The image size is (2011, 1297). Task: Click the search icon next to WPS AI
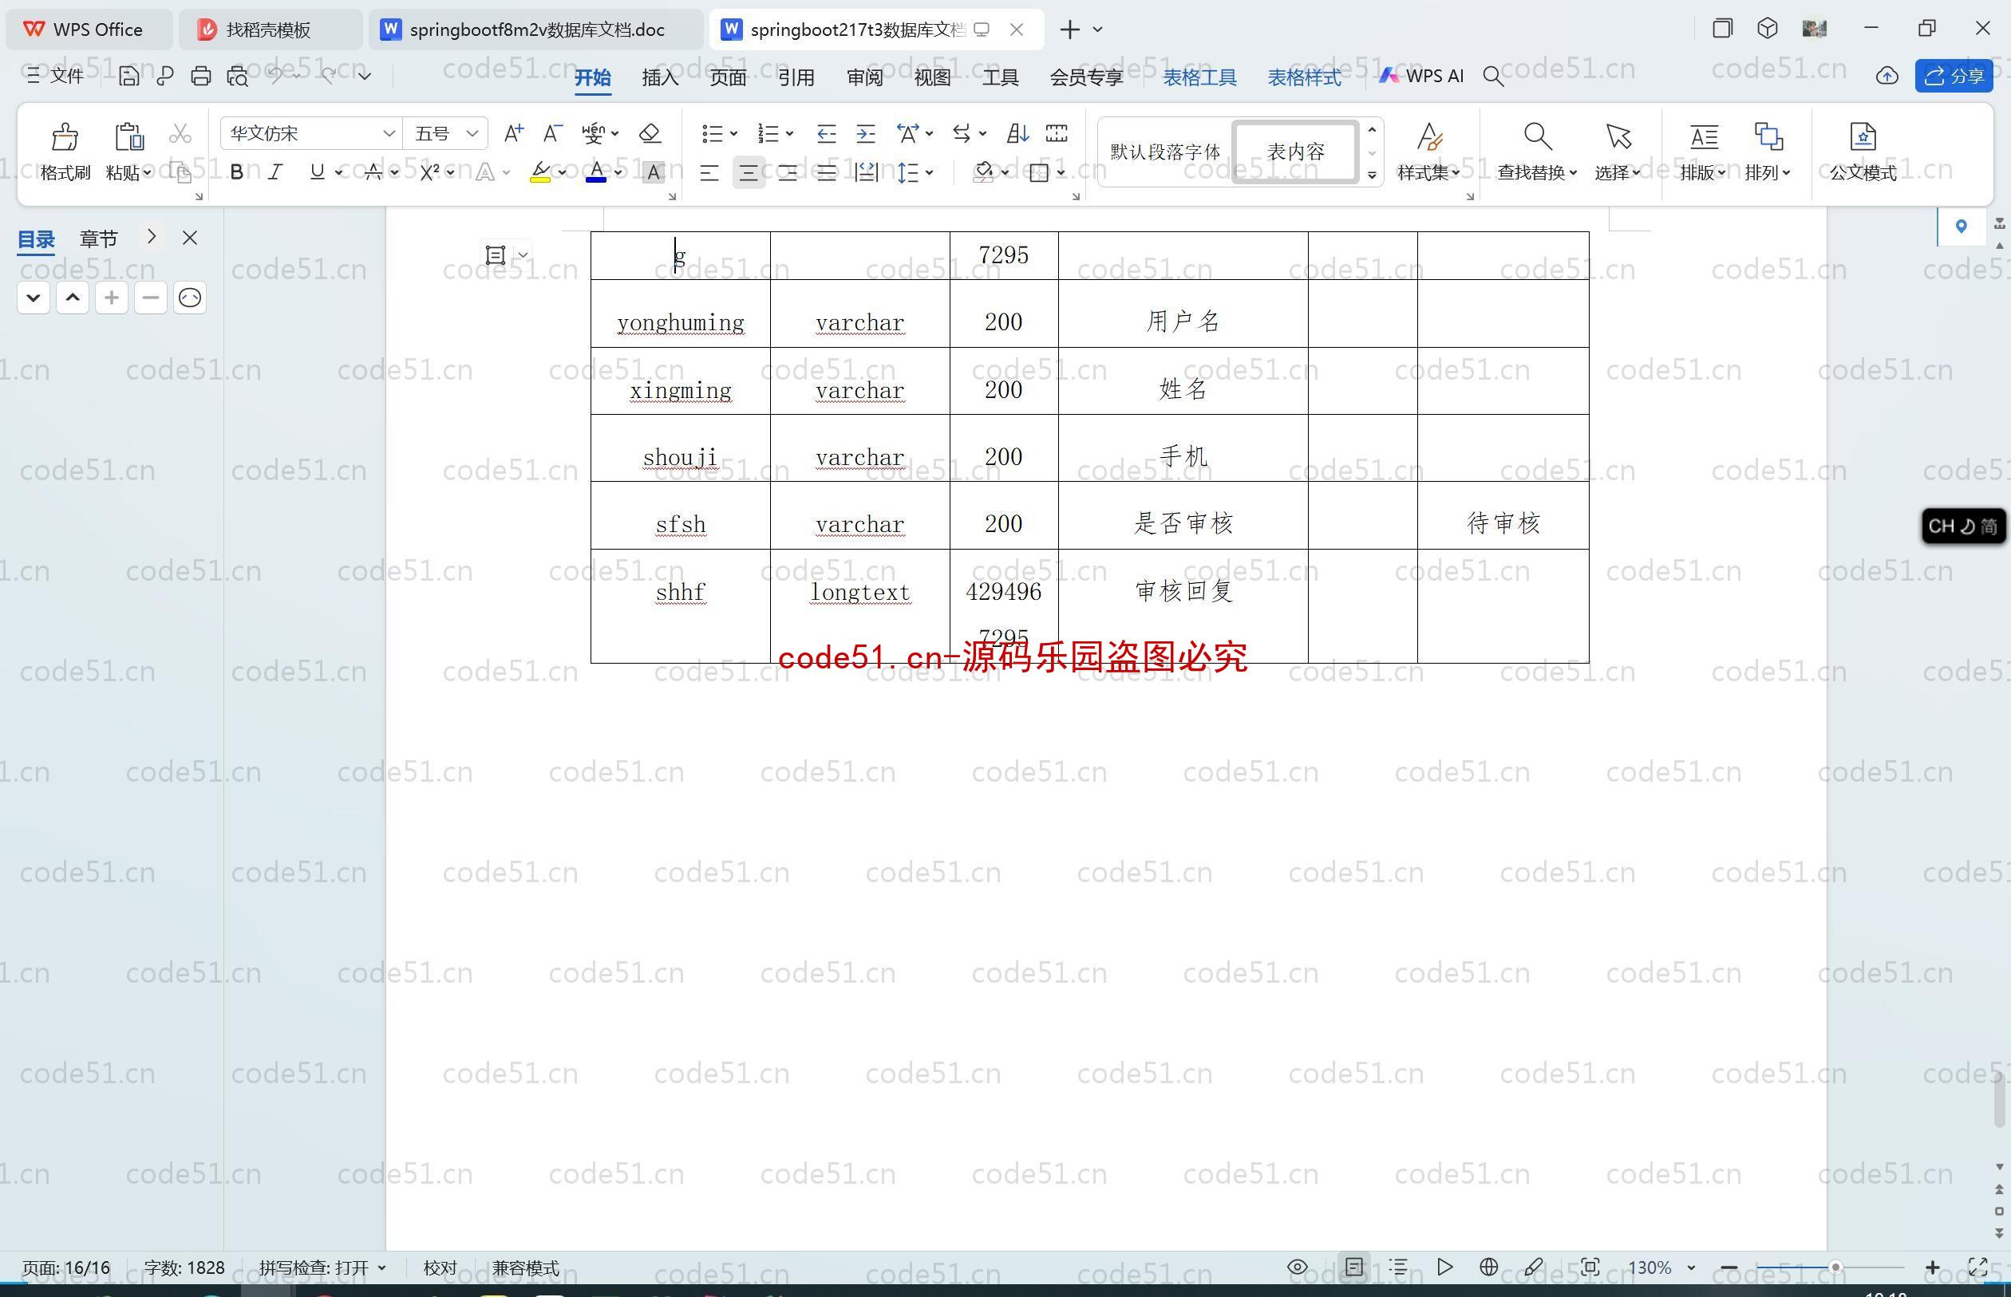[1493, 77]
